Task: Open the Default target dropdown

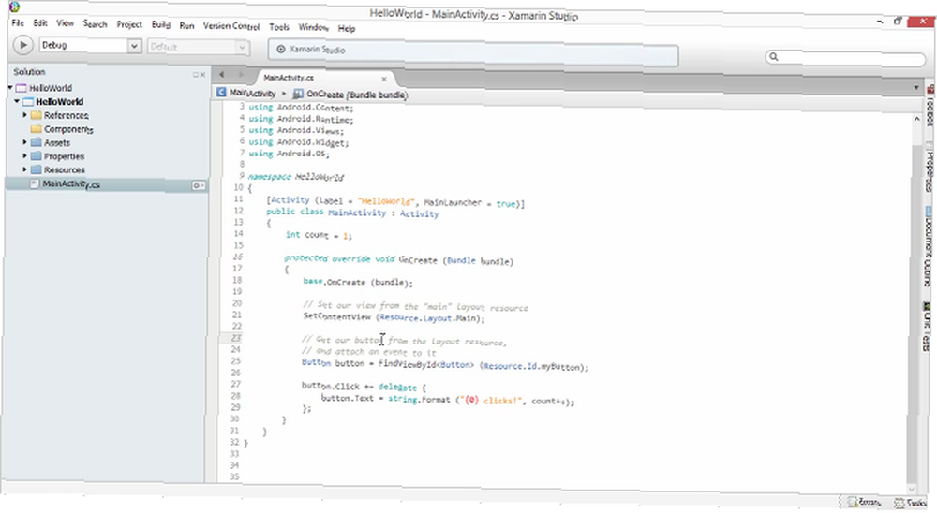Action: tap(198, 47)
